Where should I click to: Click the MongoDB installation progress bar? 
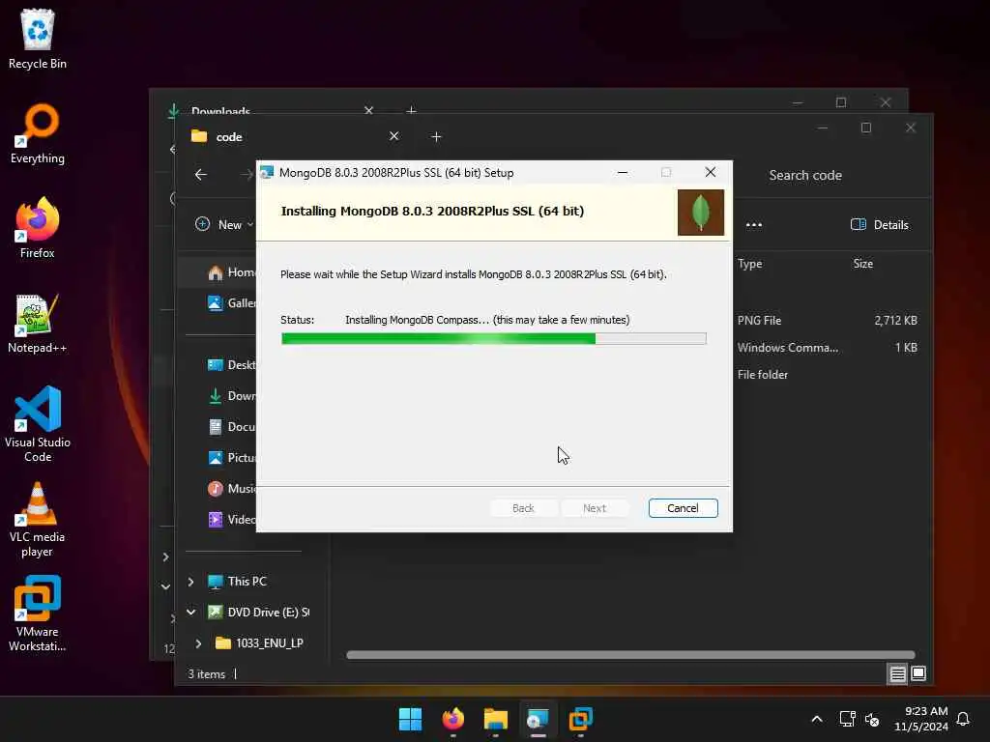494,339
